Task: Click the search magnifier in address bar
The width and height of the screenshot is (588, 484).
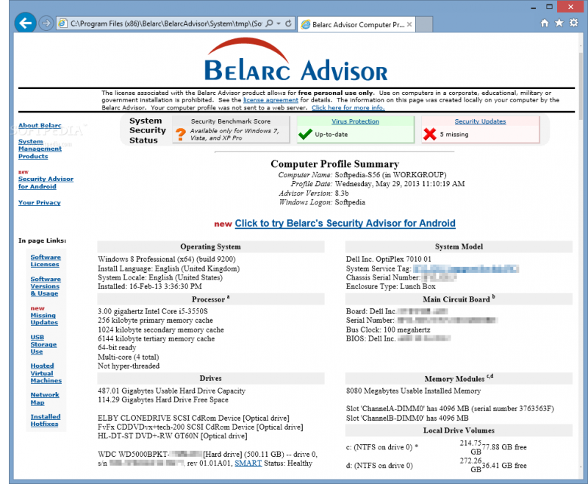Action: pyautogui.click(x=269, y=24)
